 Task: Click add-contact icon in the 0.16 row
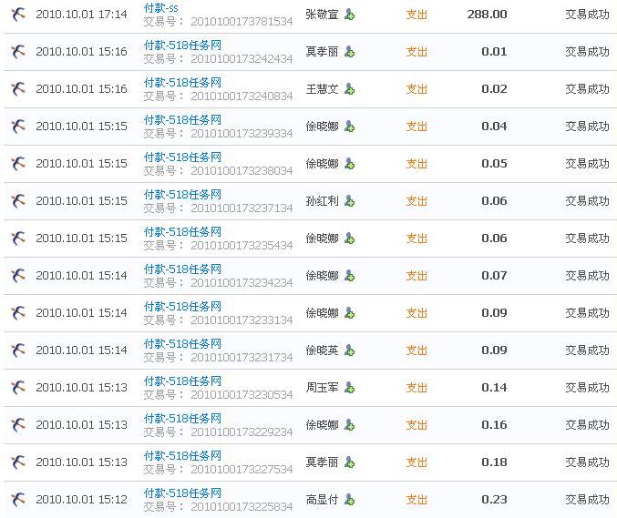(350, 425)
